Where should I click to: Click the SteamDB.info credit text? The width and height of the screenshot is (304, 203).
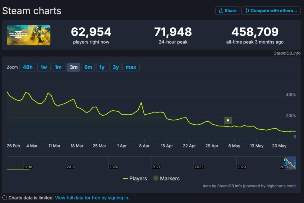click(x=287, y=53)
